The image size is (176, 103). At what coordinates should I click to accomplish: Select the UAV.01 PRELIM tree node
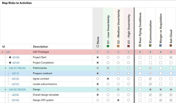(17, 68)
